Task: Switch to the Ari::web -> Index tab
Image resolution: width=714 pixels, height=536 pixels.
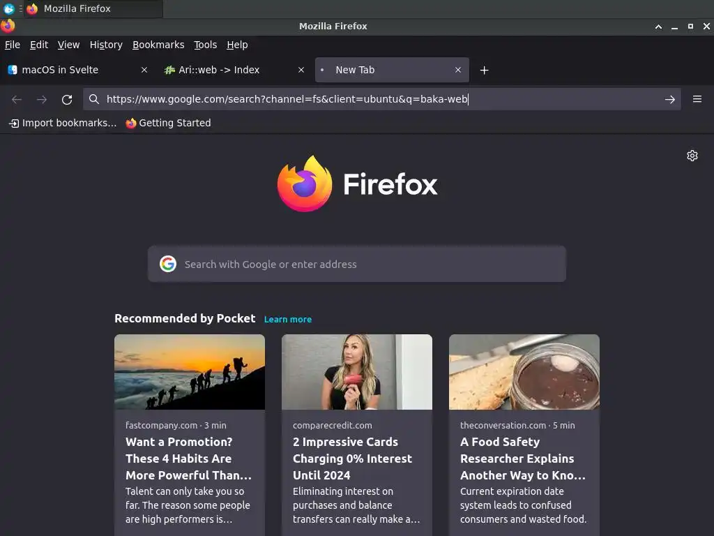Action: coord(234,70)
